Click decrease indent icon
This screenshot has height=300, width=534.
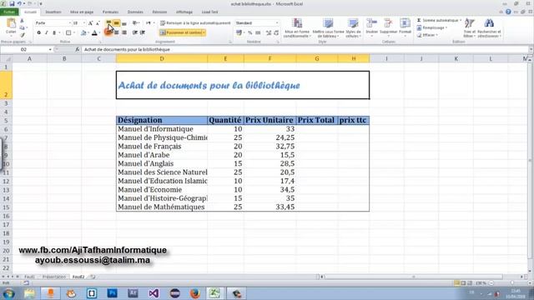pos(135,32)
